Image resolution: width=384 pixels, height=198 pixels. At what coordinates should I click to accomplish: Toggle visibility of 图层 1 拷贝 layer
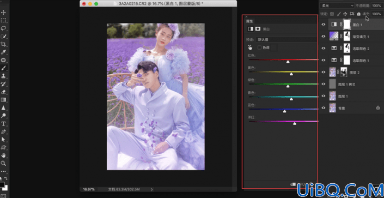[323, 84]
